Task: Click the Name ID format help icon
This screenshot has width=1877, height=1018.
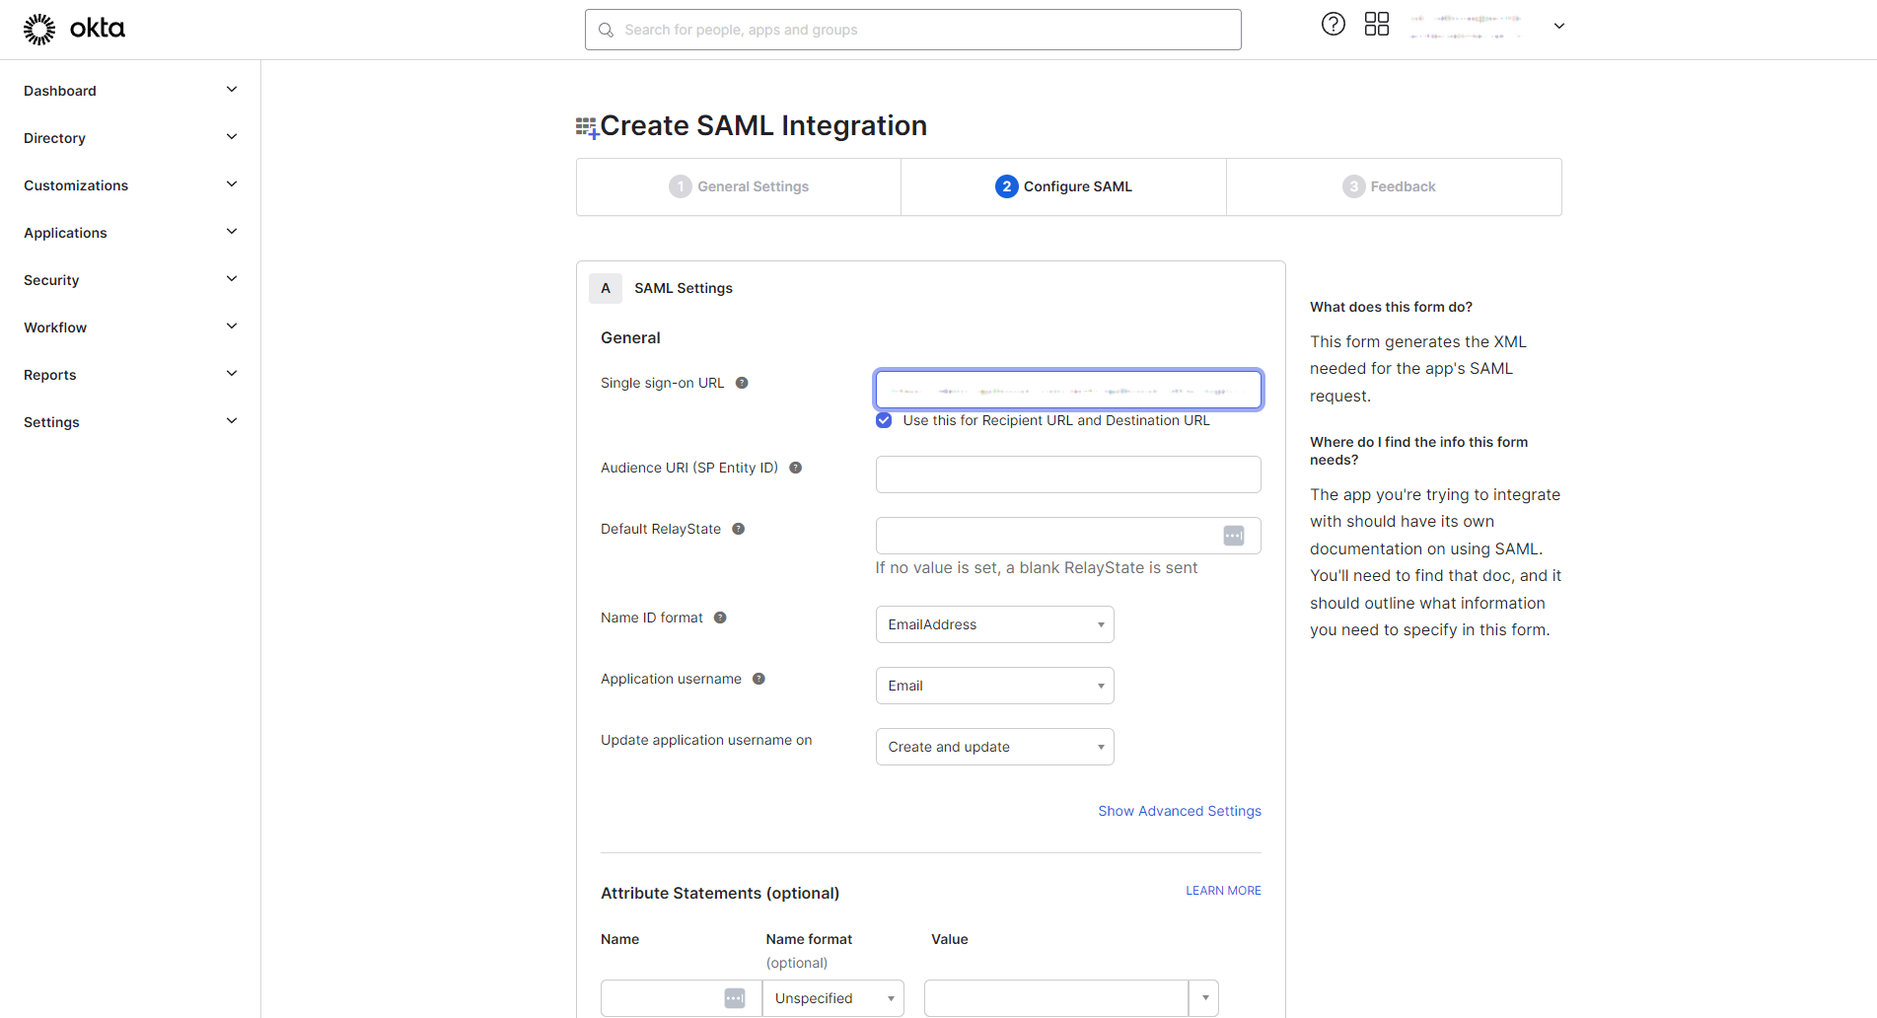Action: [720, 618]
